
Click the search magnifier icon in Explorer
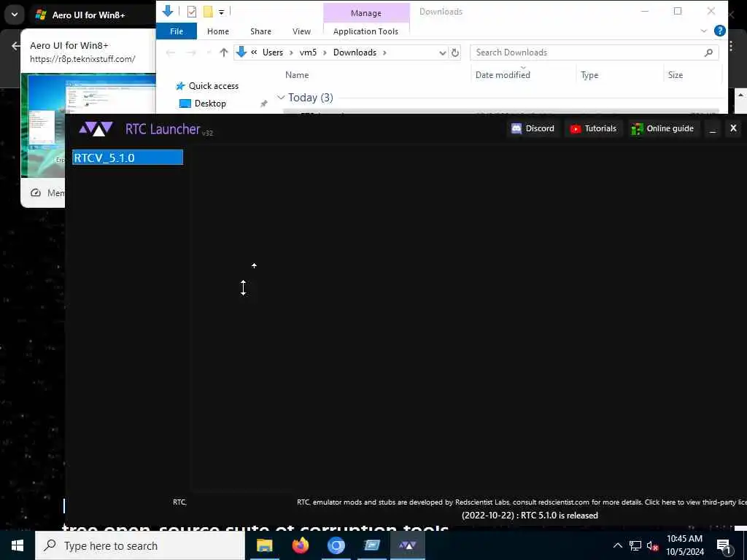pyautogui.click(x=708, y=52)
